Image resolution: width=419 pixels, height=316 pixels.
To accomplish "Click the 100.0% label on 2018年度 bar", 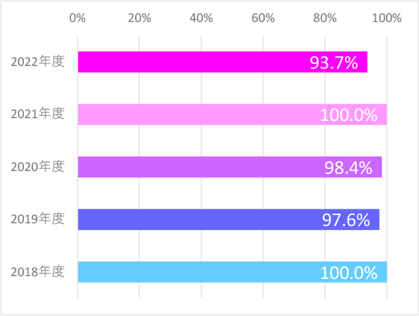I will [349, 273].
